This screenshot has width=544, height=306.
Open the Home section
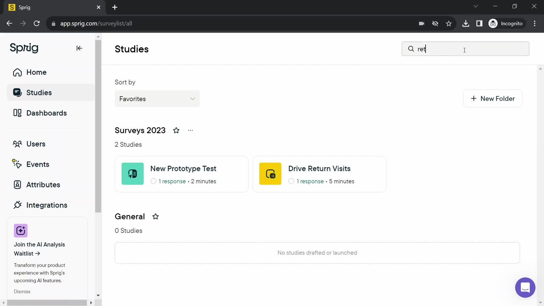pos(36,72)
